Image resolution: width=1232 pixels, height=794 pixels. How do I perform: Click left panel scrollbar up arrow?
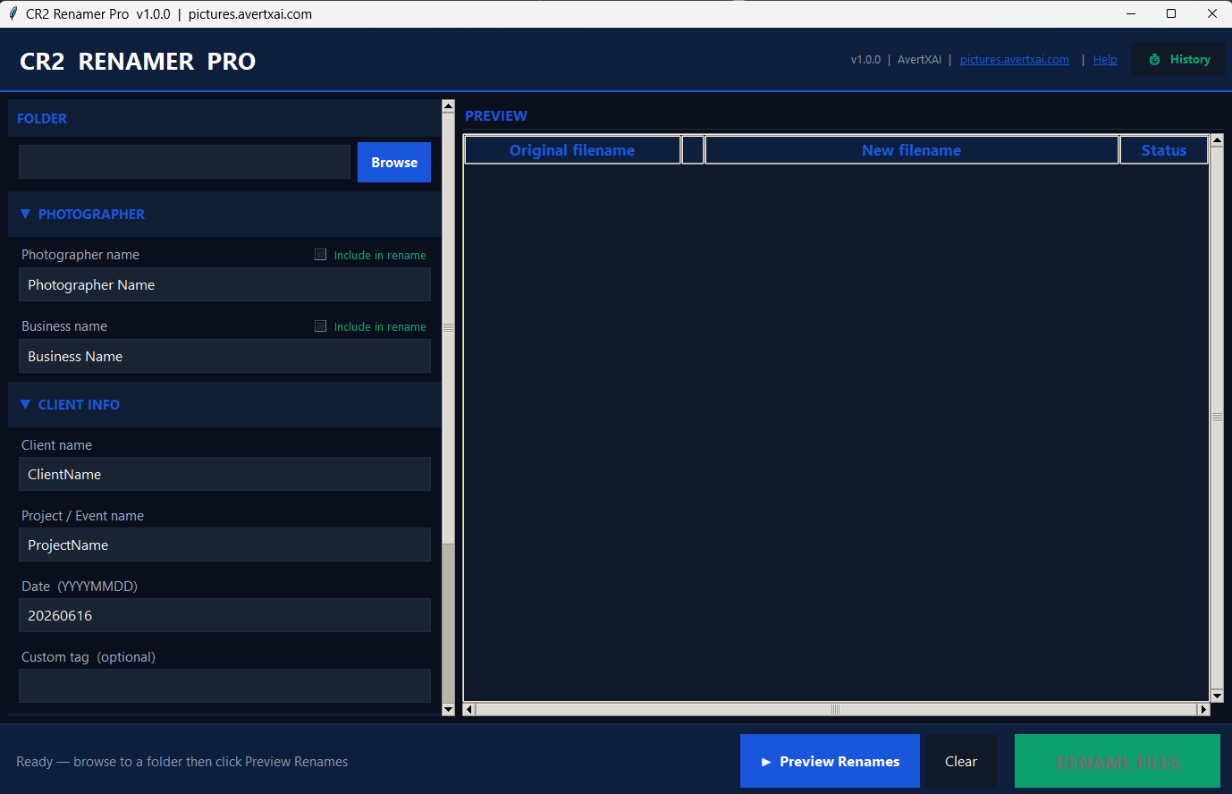449,106
